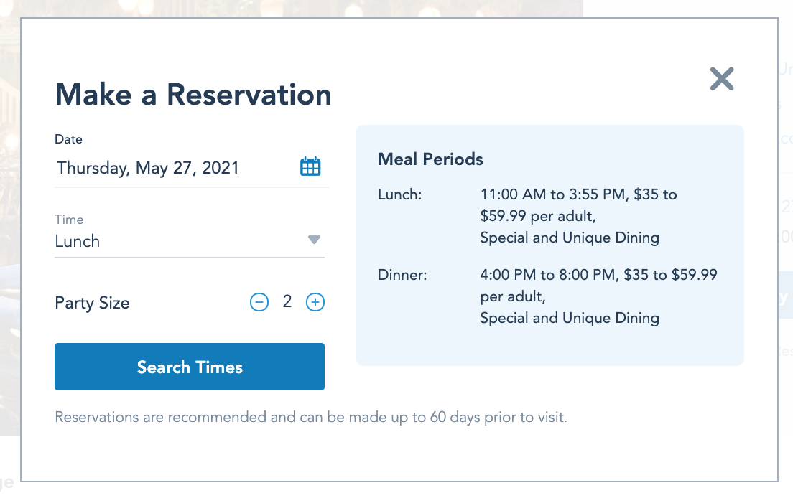The image size is (793, 498).
Task: Decrease party size with minus button
Action: pyautogui.click(x=259, y=302)
